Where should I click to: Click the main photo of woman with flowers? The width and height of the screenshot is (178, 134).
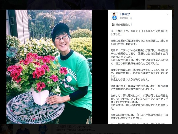click(x=49, y=67)
